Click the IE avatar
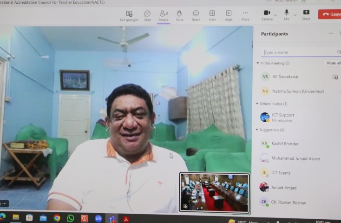This screenshot has height=223, width=341. (264, 173)
